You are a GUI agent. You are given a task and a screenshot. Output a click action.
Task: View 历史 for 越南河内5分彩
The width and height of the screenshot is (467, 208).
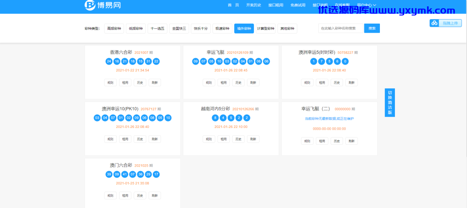click(x=238, y=139)
